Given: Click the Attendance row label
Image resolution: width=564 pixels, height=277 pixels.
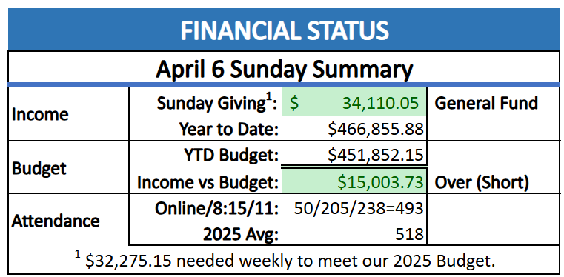Looking at the screenshot, I should [x=56, y=221].
